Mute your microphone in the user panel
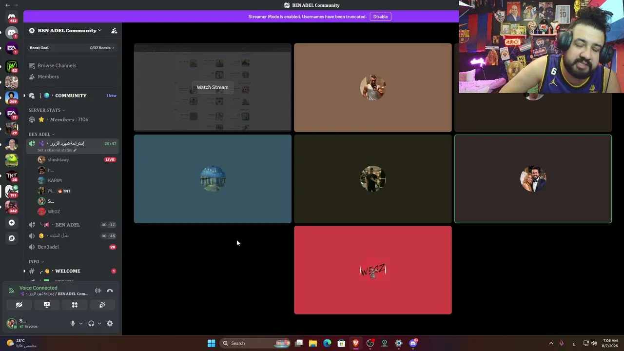The image size is (624, 351). 73,323
